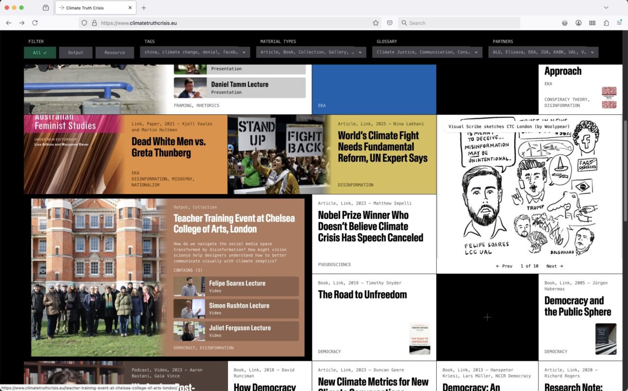Viewport: 628px width, 391px height.
Task: Go to Next sketch in gallery
Action: [554, 266]
